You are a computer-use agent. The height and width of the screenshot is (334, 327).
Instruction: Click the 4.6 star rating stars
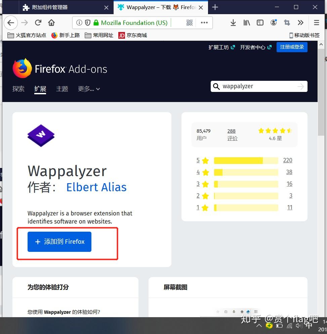pyautogui.click(x=275, y=131)
